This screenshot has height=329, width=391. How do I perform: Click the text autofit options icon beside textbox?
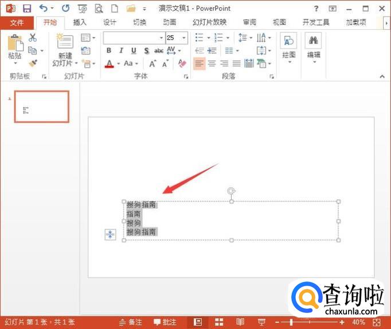point(110,234)
